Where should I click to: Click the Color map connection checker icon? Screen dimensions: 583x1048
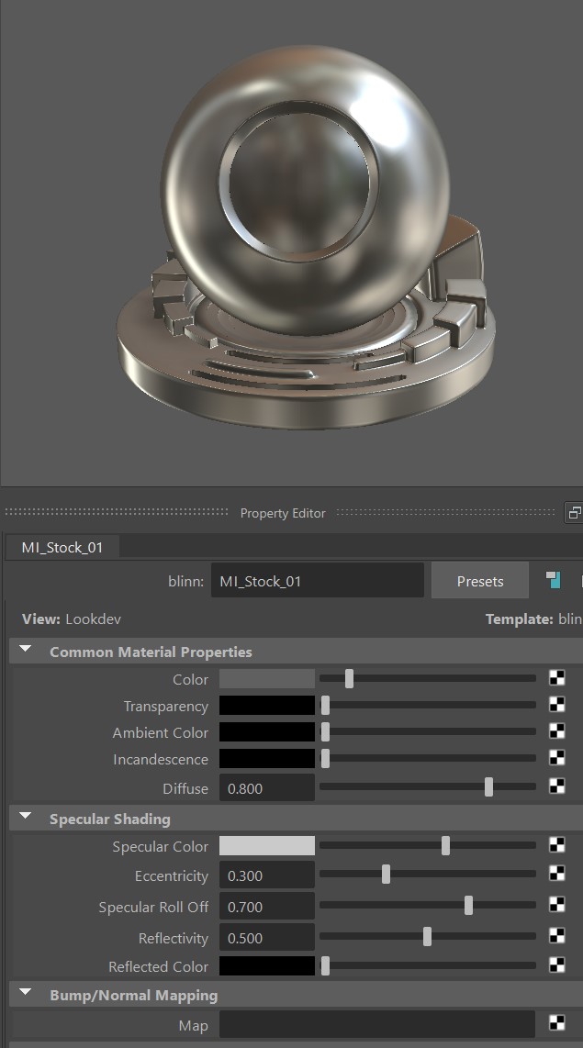(x=557, y=678)
